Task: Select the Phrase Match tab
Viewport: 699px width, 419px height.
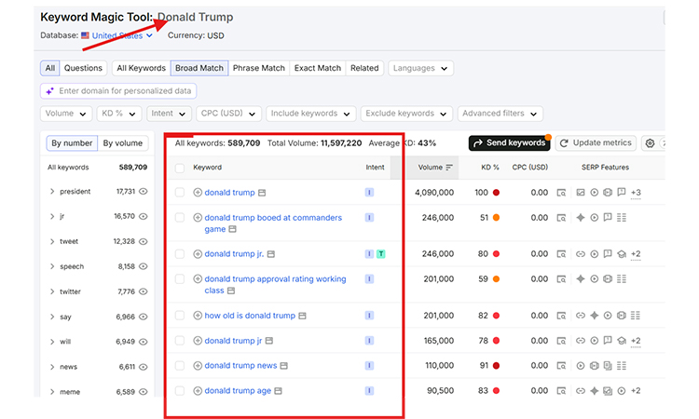Action: click(258, 68)
